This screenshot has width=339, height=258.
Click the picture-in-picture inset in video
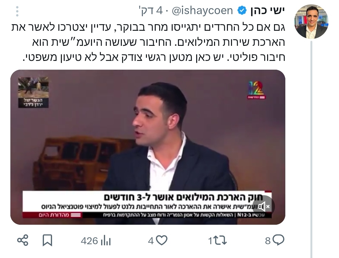tap(33, 92)
